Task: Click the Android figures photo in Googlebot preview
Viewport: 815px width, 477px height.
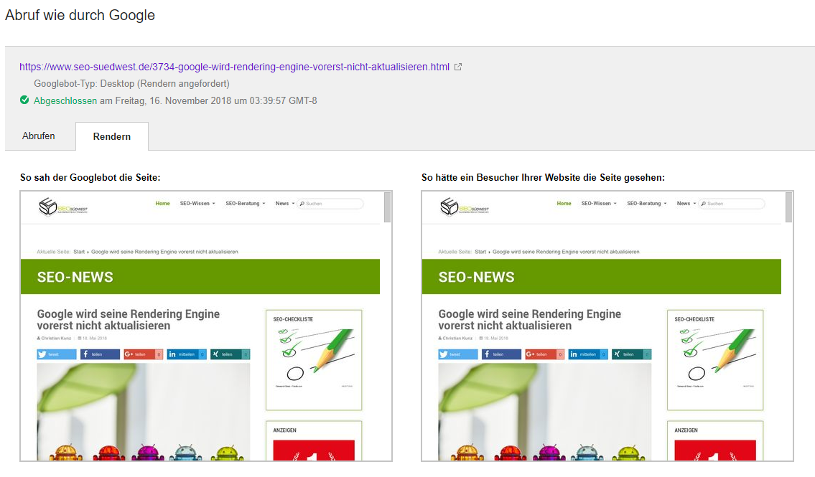Action: (144, 412)
